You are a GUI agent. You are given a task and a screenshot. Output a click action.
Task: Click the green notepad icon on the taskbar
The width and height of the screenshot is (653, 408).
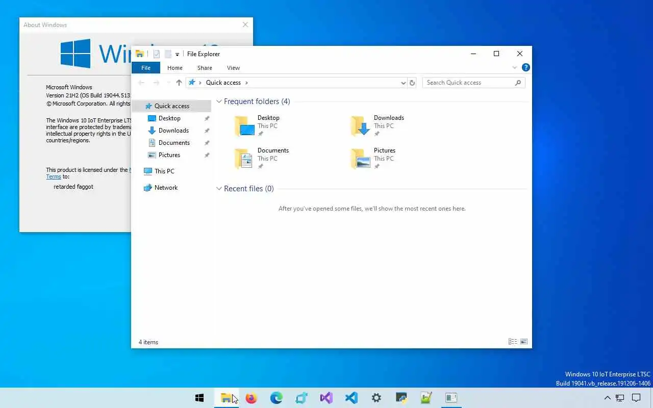(426, 398)
